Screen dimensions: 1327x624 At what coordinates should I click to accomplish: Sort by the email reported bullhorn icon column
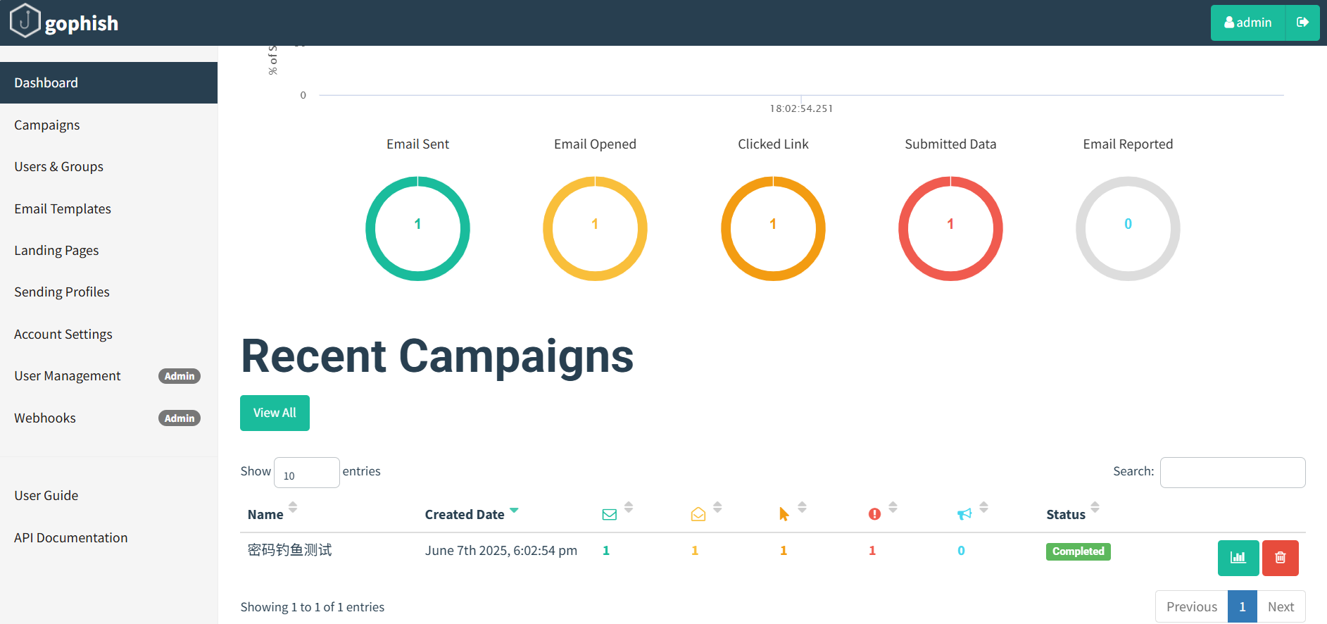pyautogui.click(x=964, y=515)
